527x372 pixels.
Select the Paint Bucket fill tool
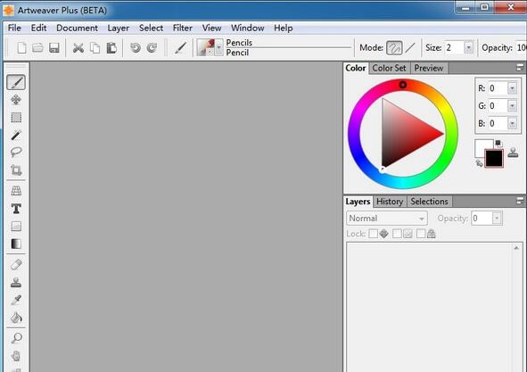(x=16, y=318)
